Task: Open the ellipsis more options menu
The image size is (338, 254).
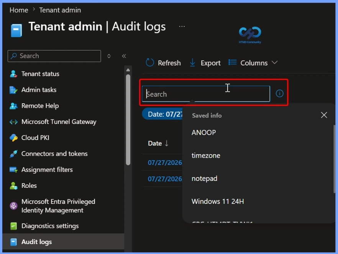Action: point(182,26)
